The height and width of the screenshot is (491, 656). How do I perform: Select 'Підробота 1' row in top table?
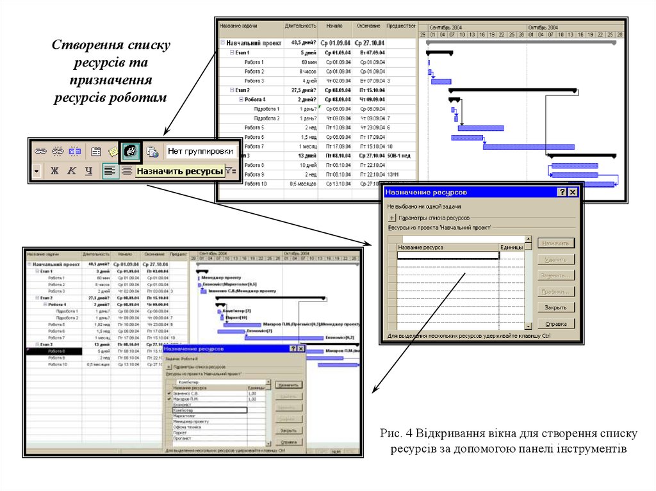click(318, 109)
